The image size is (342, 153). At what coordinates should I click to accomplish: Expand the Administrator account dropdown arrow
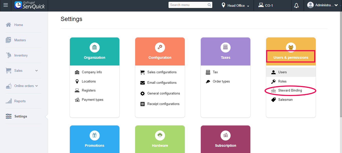coord(336,5)
